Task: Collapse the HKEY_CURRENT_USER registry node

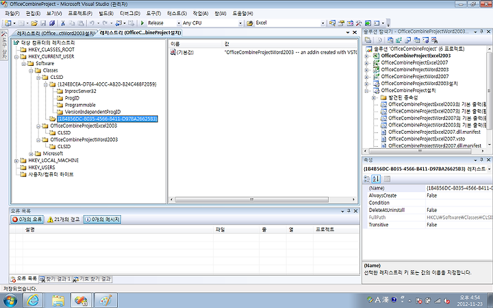Action: pos(16,57)
